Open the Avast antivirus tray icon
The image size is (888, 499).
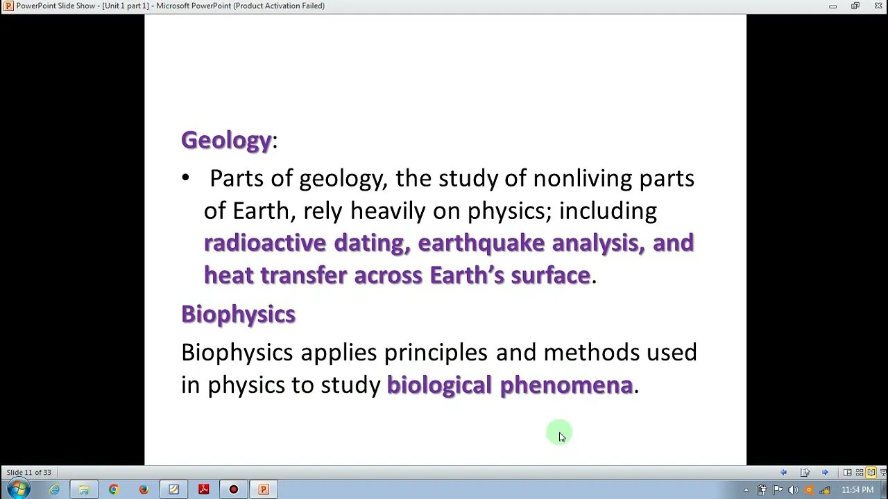[809, 490]
